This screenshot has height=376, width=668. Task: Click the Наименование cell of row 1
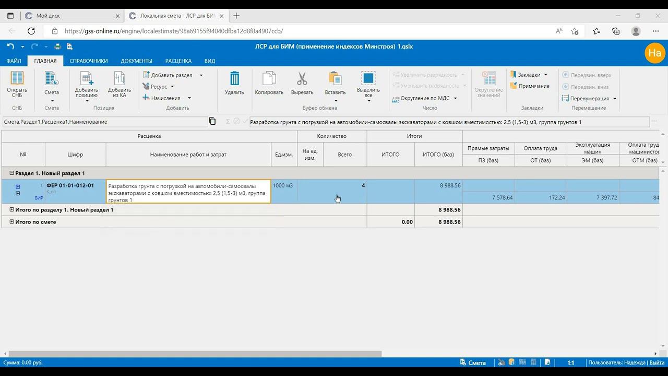click(188, 192)
